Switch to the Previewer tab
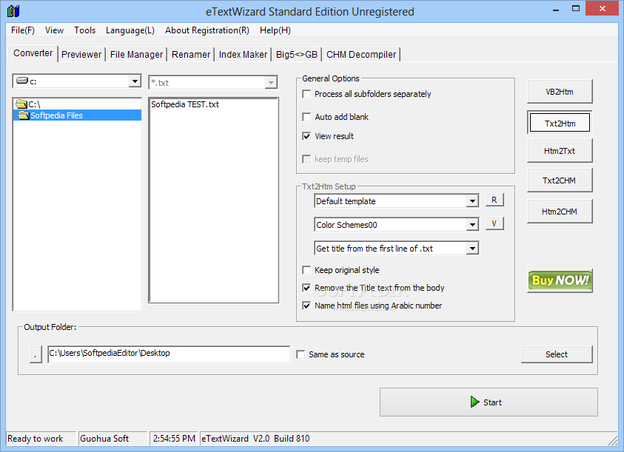Viewport: 624px width, 452px height. (x=81, y=55)
